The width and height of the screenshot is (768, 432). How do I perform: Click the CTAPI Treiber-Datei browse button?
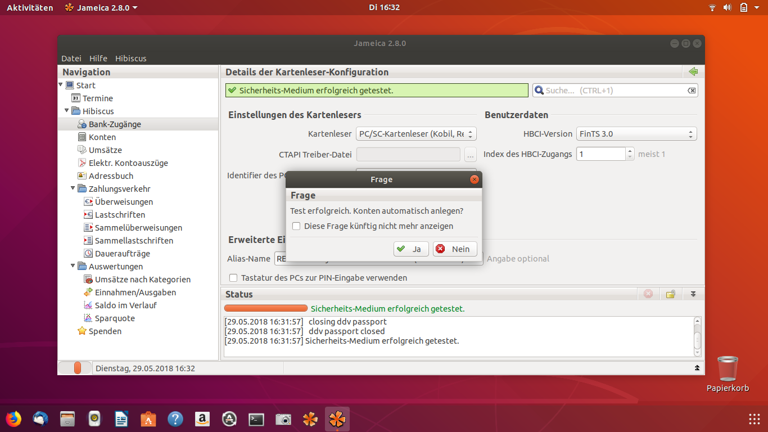[470, 154]
